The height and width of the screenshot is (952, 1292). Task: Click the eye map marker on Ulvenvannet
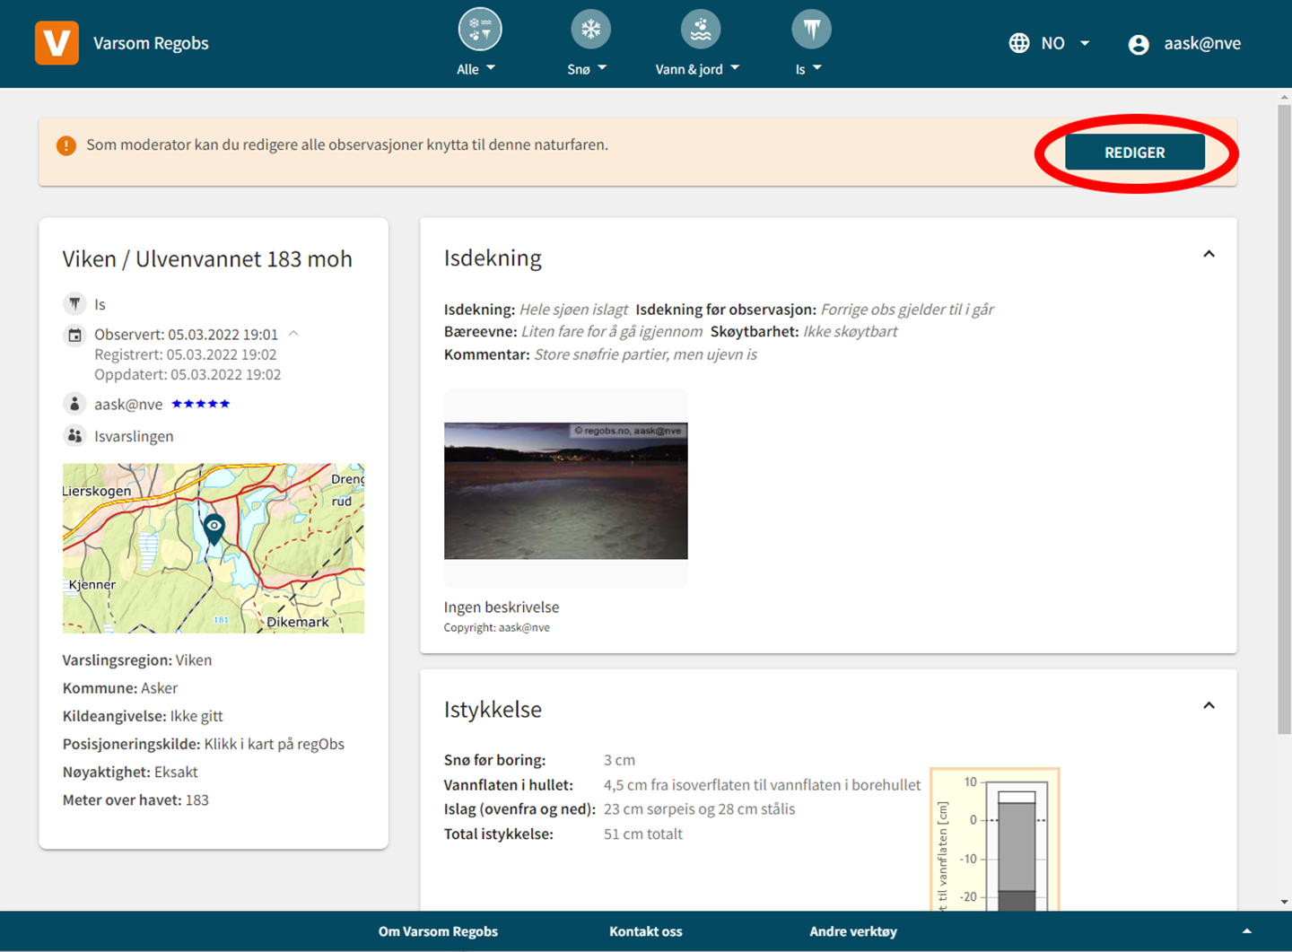click(x=214, y=528)
